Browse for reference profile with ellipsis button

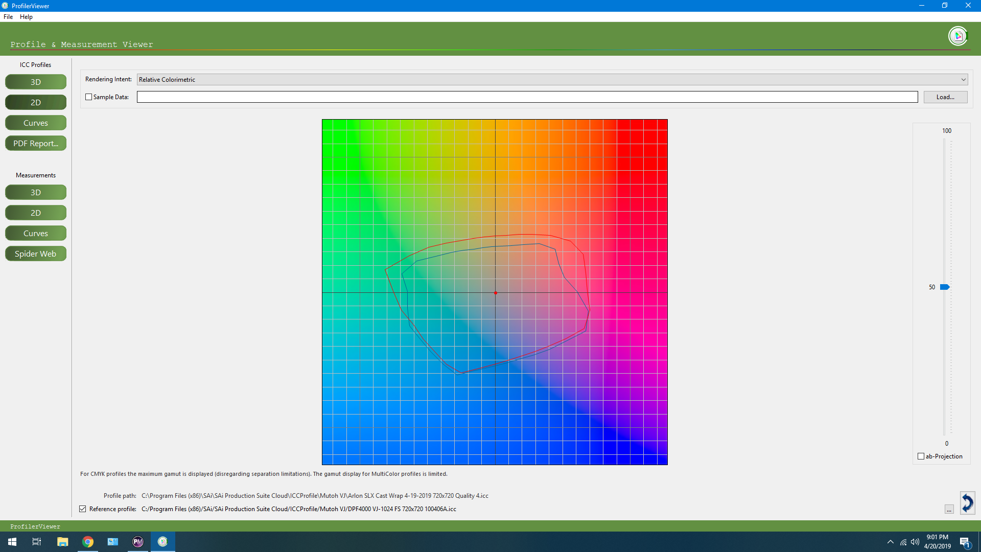click(x=949, y=510)
